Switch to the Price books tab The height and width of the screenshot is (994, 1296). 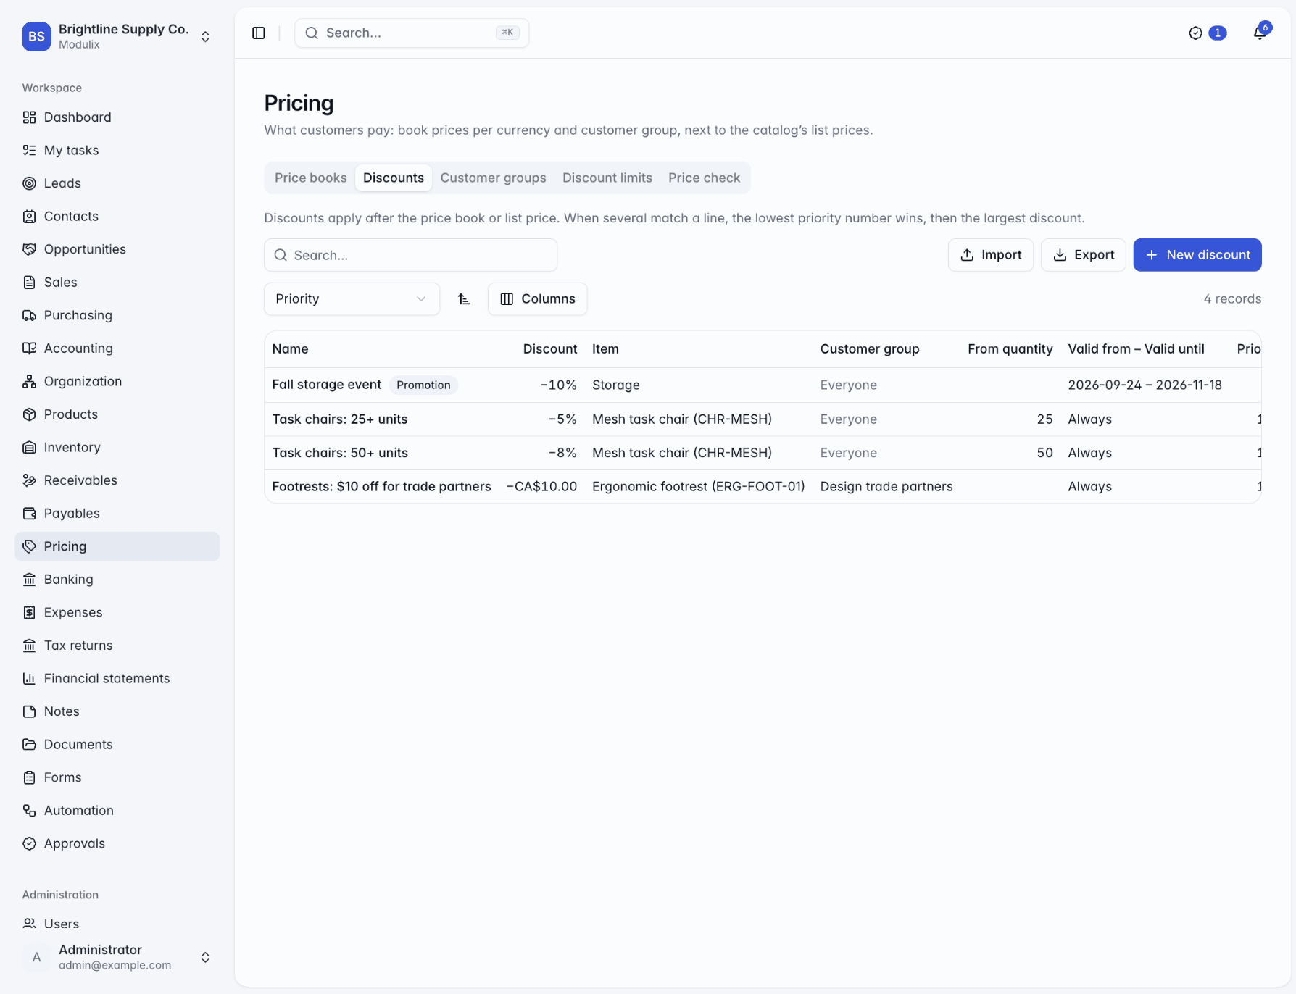point(310,177)
